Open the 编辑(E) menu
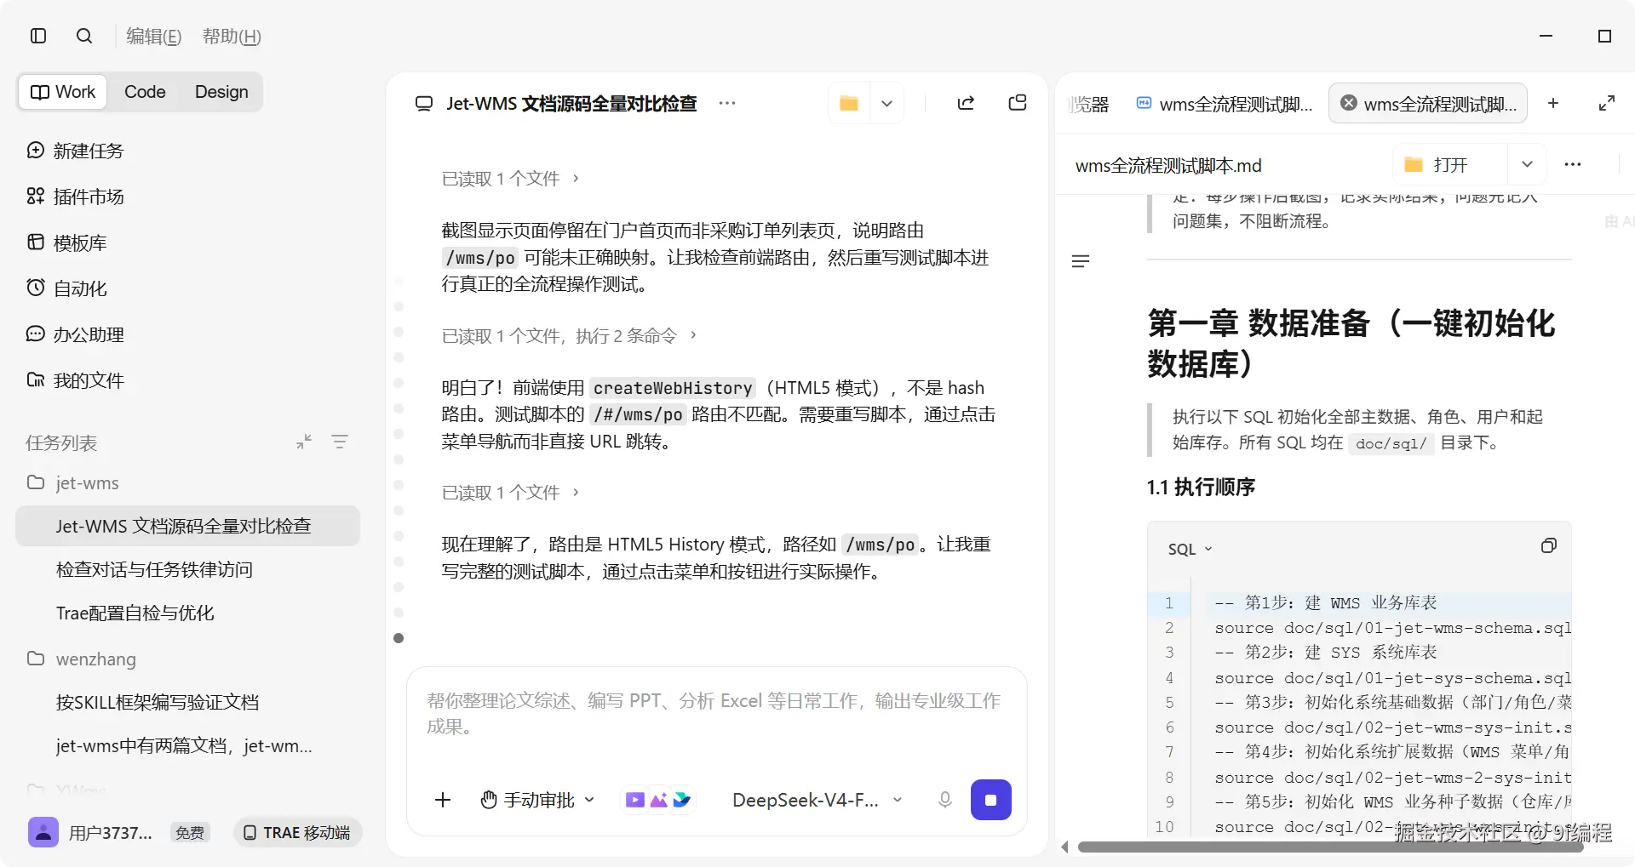This screenshot has height=867, width=1635. pyautogui.click(x=154, y=37)
